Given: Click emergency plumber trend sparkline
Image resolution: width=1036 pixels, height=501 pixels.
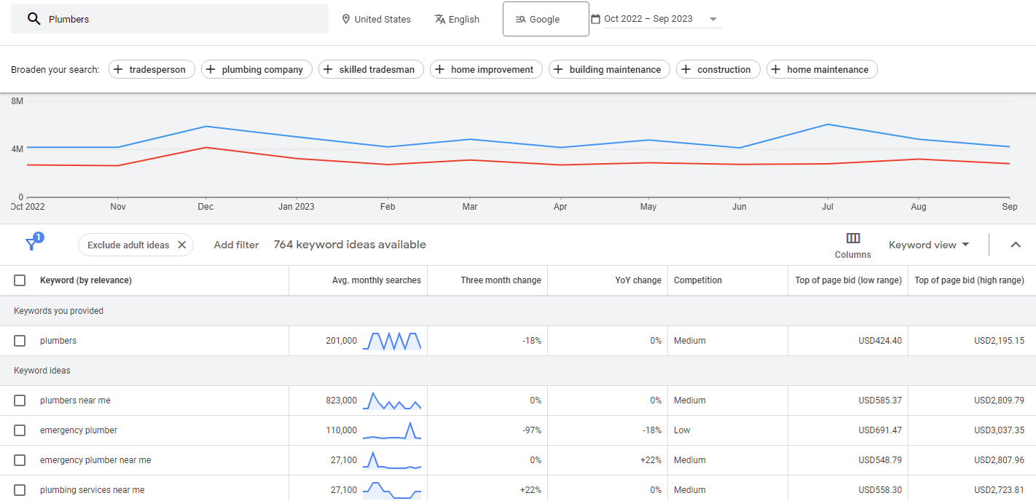Looking at the screenshot, I should pyautogui.click(x=392, y=430).
